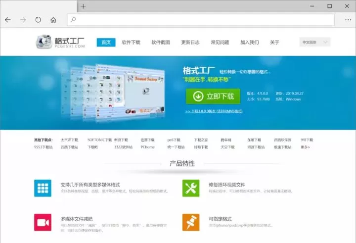Reload the page with the refresh icon

pos(38,20)
